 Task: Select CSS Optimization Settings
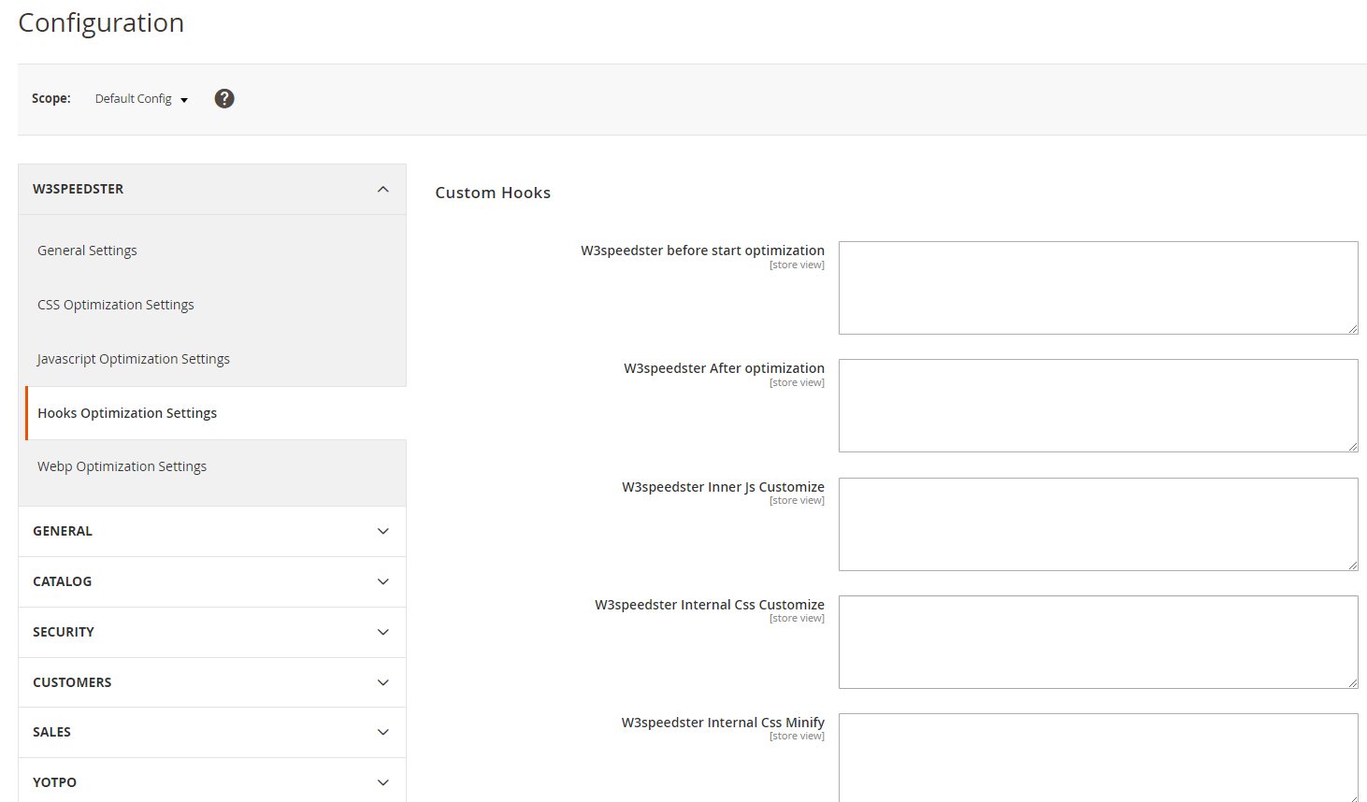coord(116,305)
